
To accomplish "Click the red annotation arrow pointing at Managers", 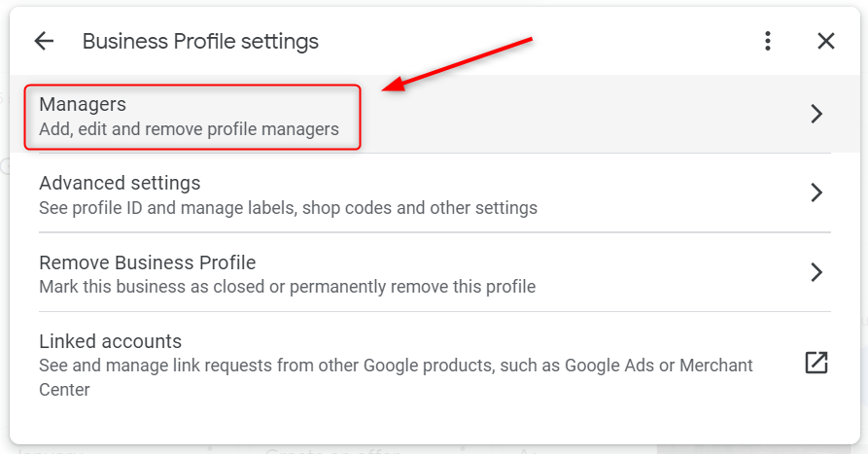I will [457, 63].
